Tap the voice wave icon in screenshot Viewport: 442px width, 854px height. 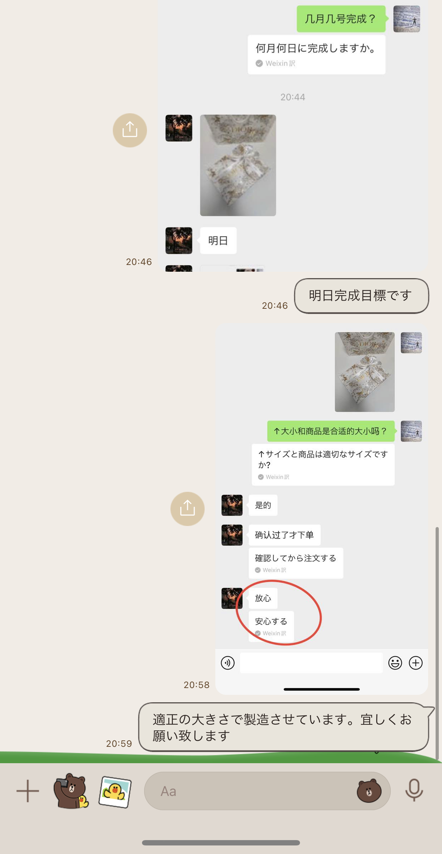pos(228,663)
